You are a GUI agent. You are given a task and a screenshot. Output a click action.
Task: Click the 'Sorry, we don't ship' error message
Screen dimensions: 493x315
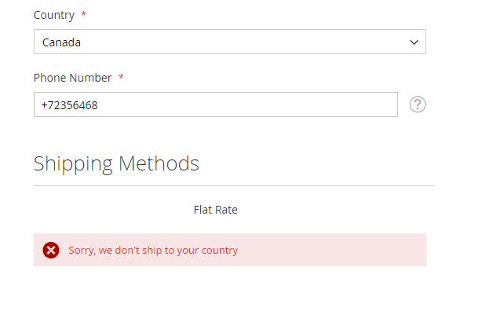coord(153,251)
